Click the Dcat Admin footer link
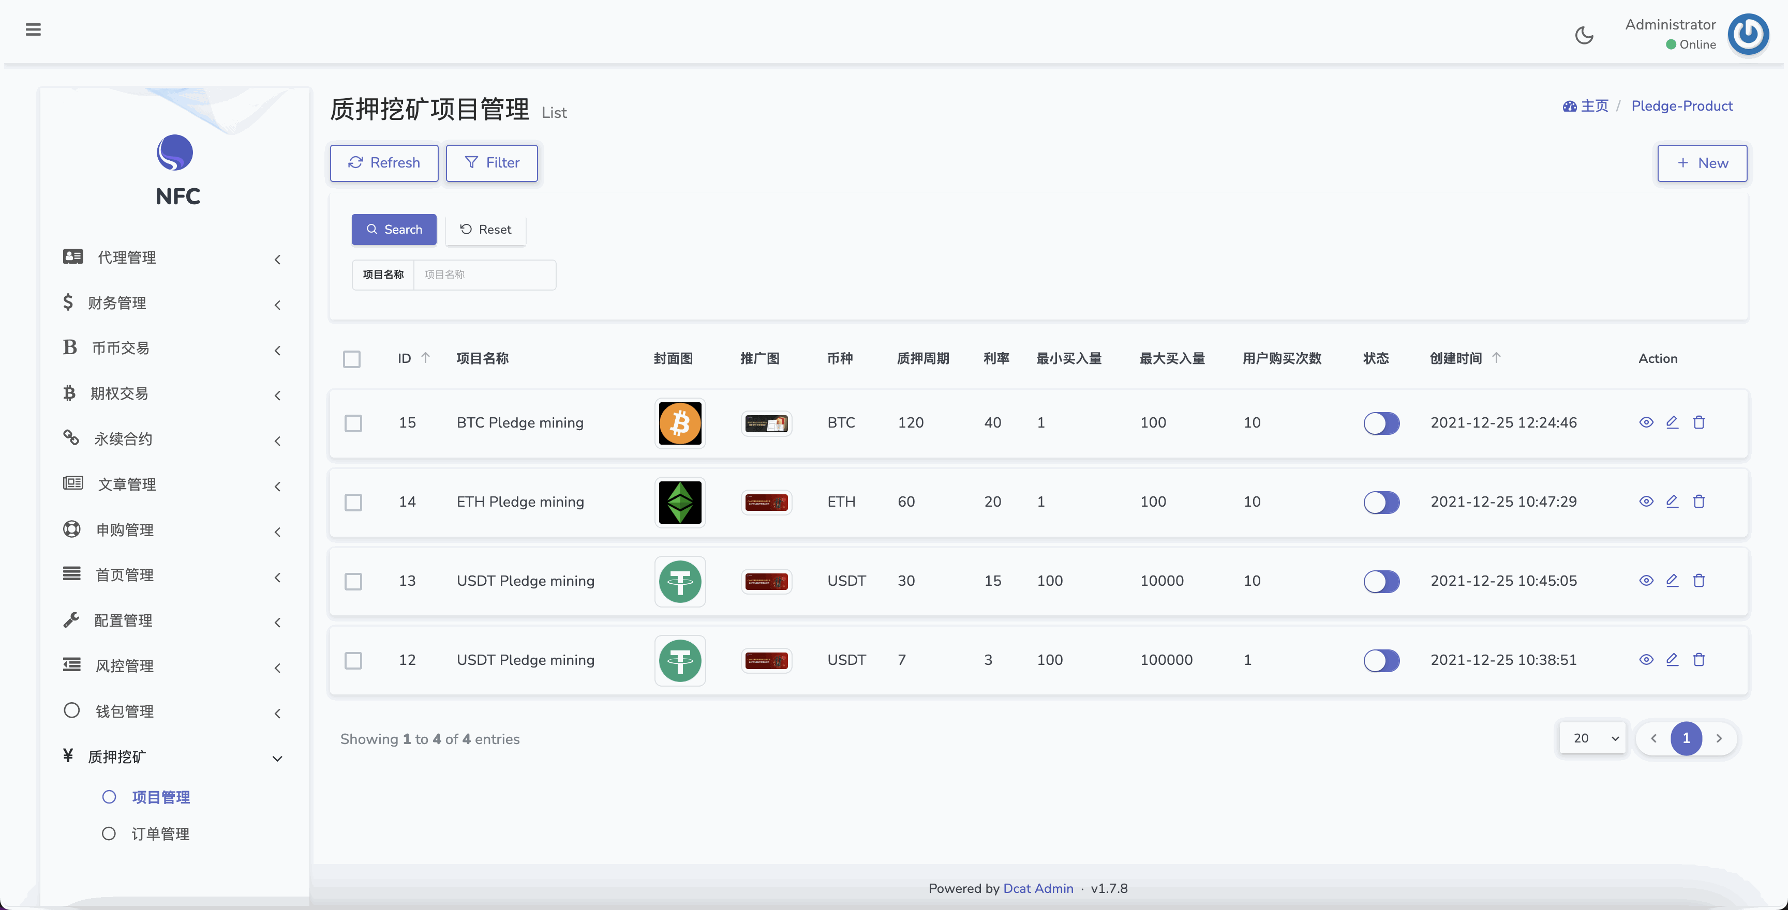The width and height of the screenshot is (1788, 910). [1038, 888]
